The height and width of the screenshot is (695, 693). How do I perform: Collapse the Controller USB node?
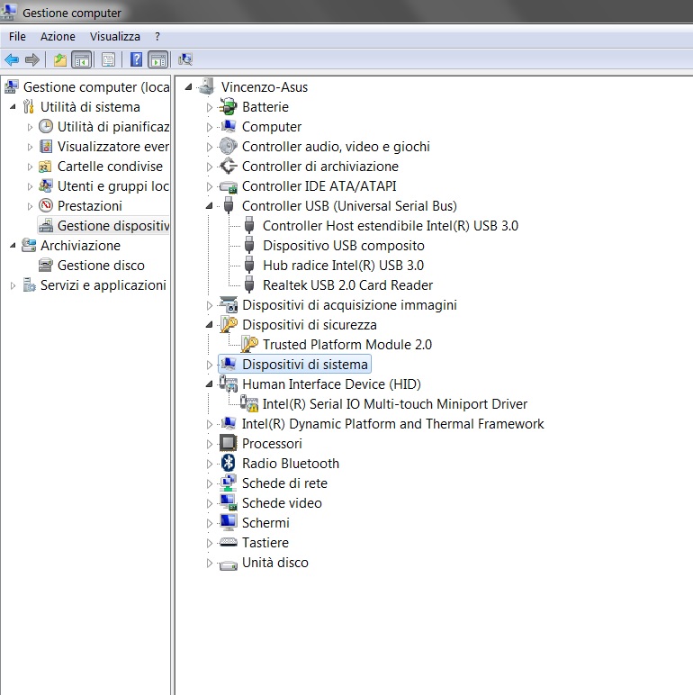209,205
